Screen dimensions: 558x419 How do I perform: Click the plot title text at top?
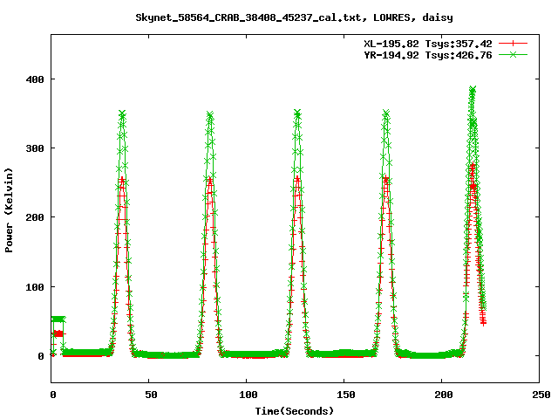pos(294,17)
